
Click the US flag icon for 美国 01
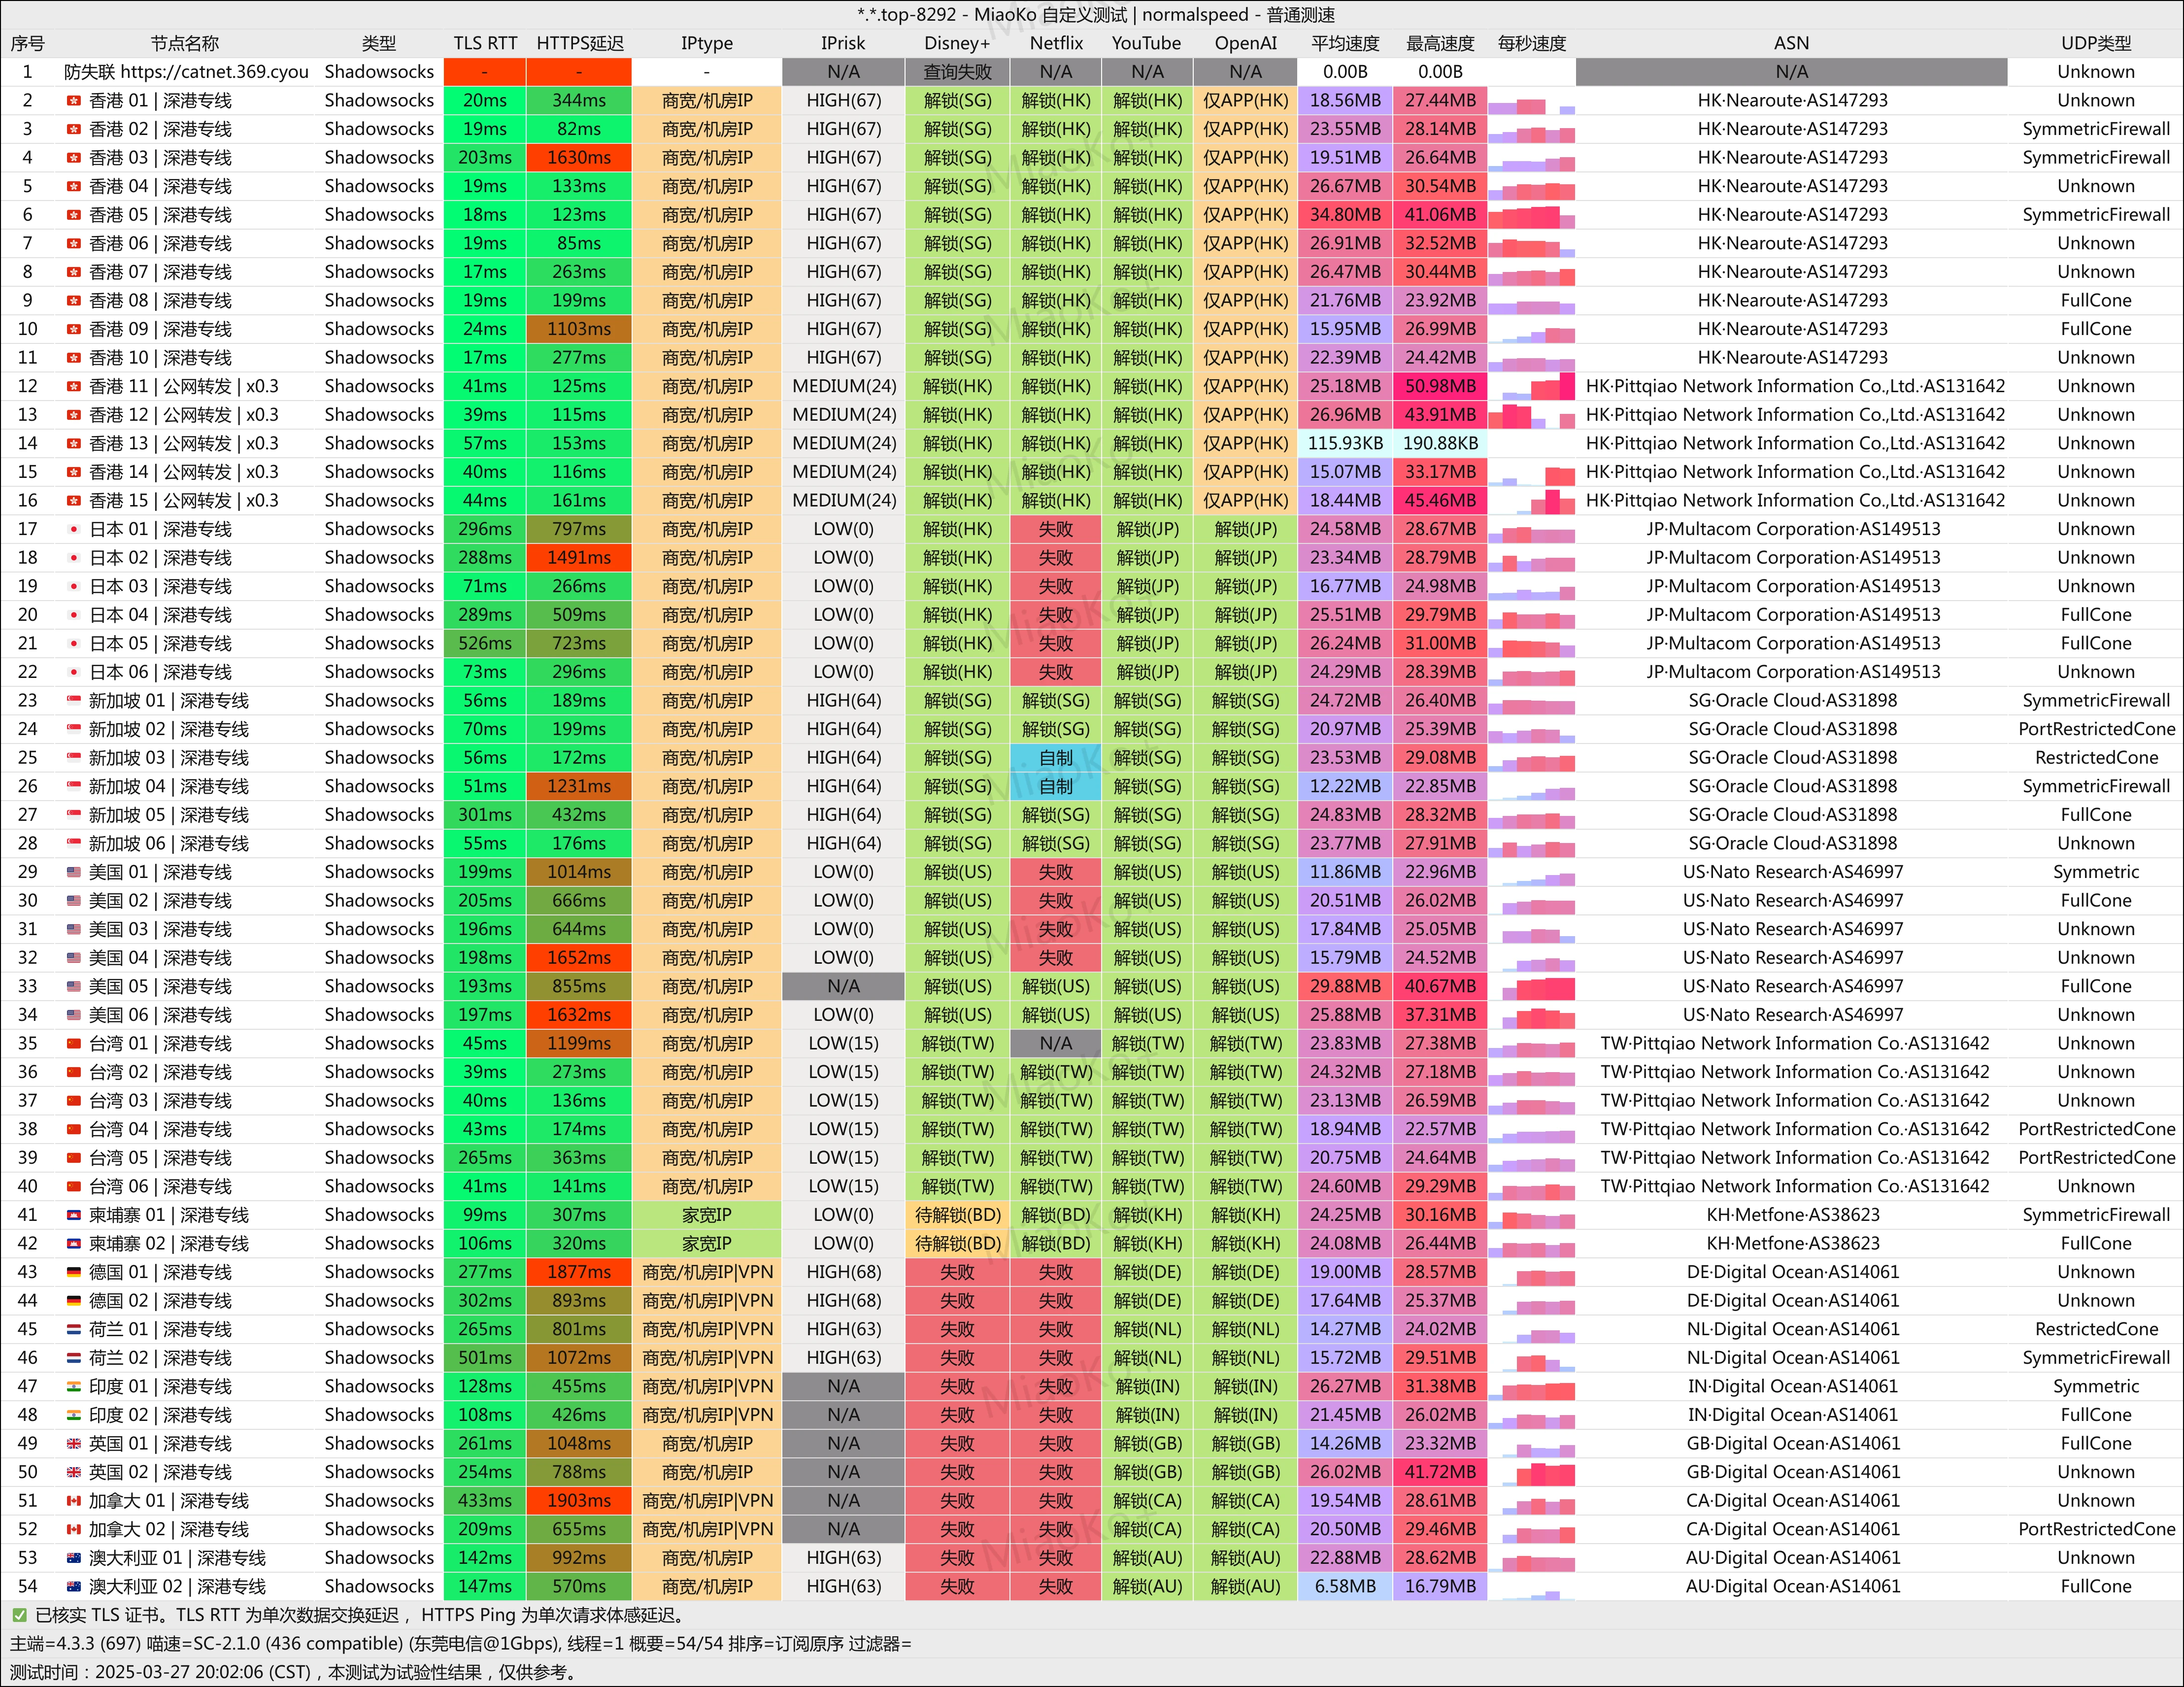click(x=73, y=873)
